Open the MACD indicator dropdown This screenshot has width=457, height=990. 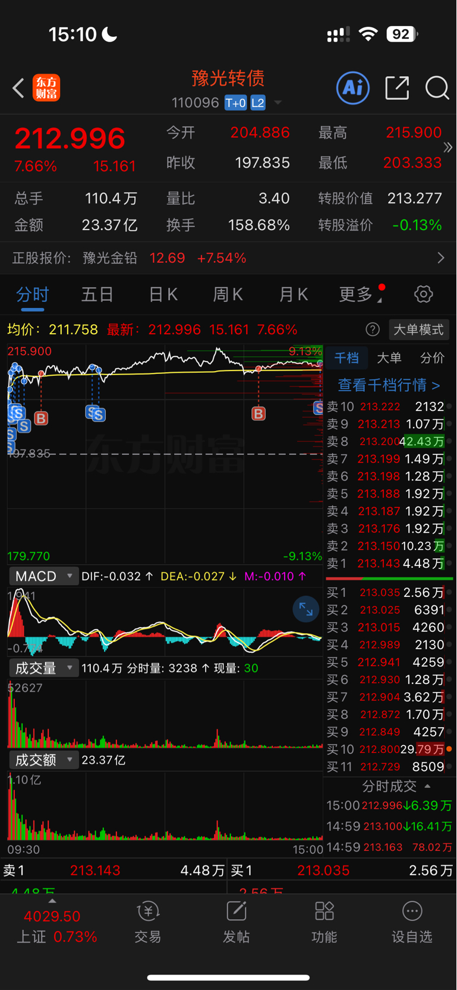point(43,576)
